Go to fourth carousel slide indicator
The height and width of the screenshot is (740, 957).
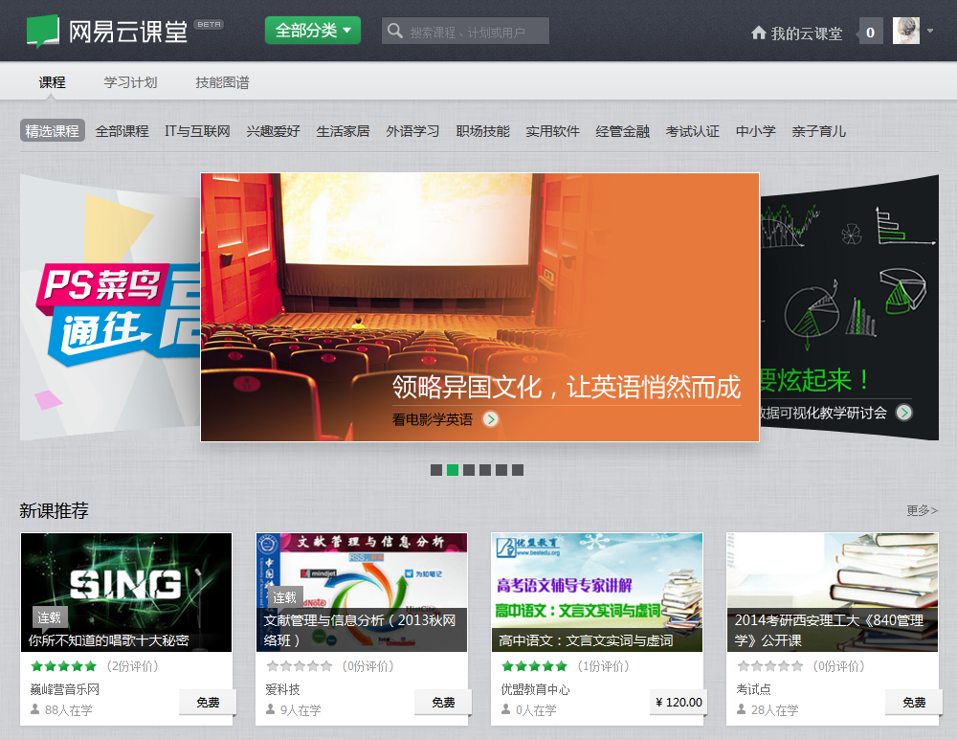[x=485, y=469]
